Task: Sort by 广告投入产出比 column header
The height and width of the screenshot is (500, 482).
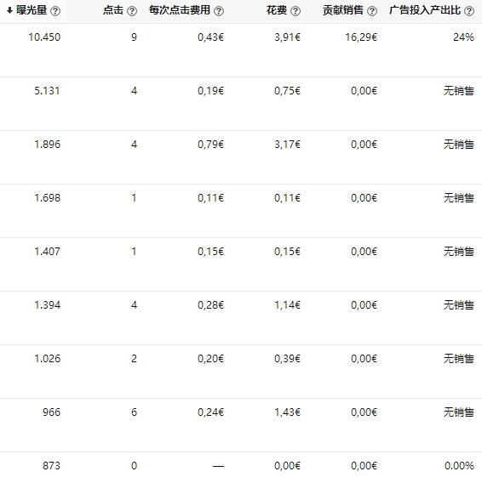Action: coord(425,10)
